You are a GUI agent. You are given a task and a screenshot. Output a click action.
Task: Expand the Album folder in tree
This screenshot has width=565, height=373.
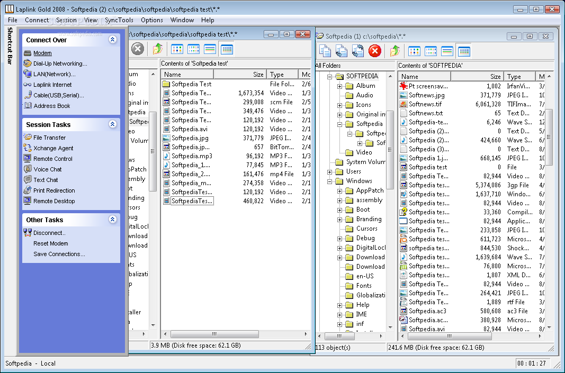click(x=339, y=86)
